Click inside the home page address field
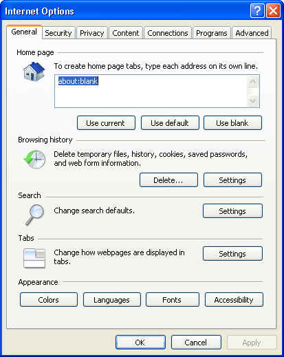Viewport: 284px width, 357px height. click(x=151, y=91)
